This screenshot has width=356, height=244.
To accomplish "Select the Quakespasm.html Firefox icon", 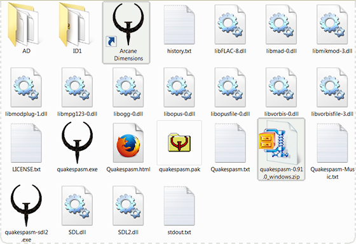I will coord(128,143).
